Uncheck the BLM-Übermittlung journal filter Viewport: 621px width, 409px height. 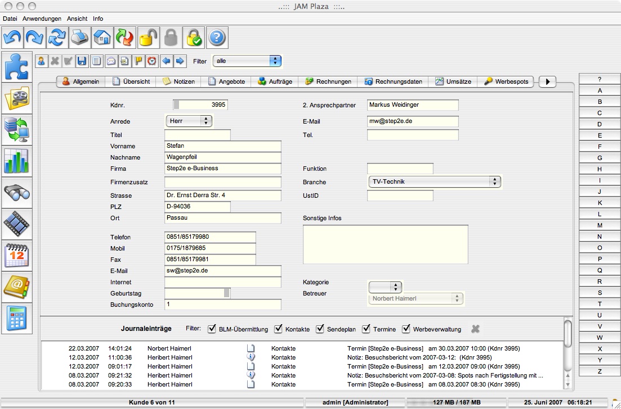[212, 329]
